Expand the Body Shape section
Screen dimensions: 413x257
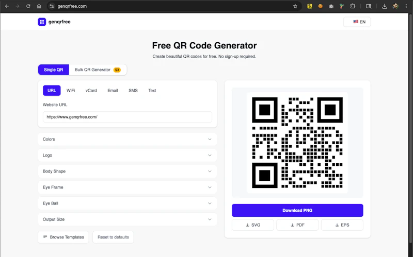128,172
